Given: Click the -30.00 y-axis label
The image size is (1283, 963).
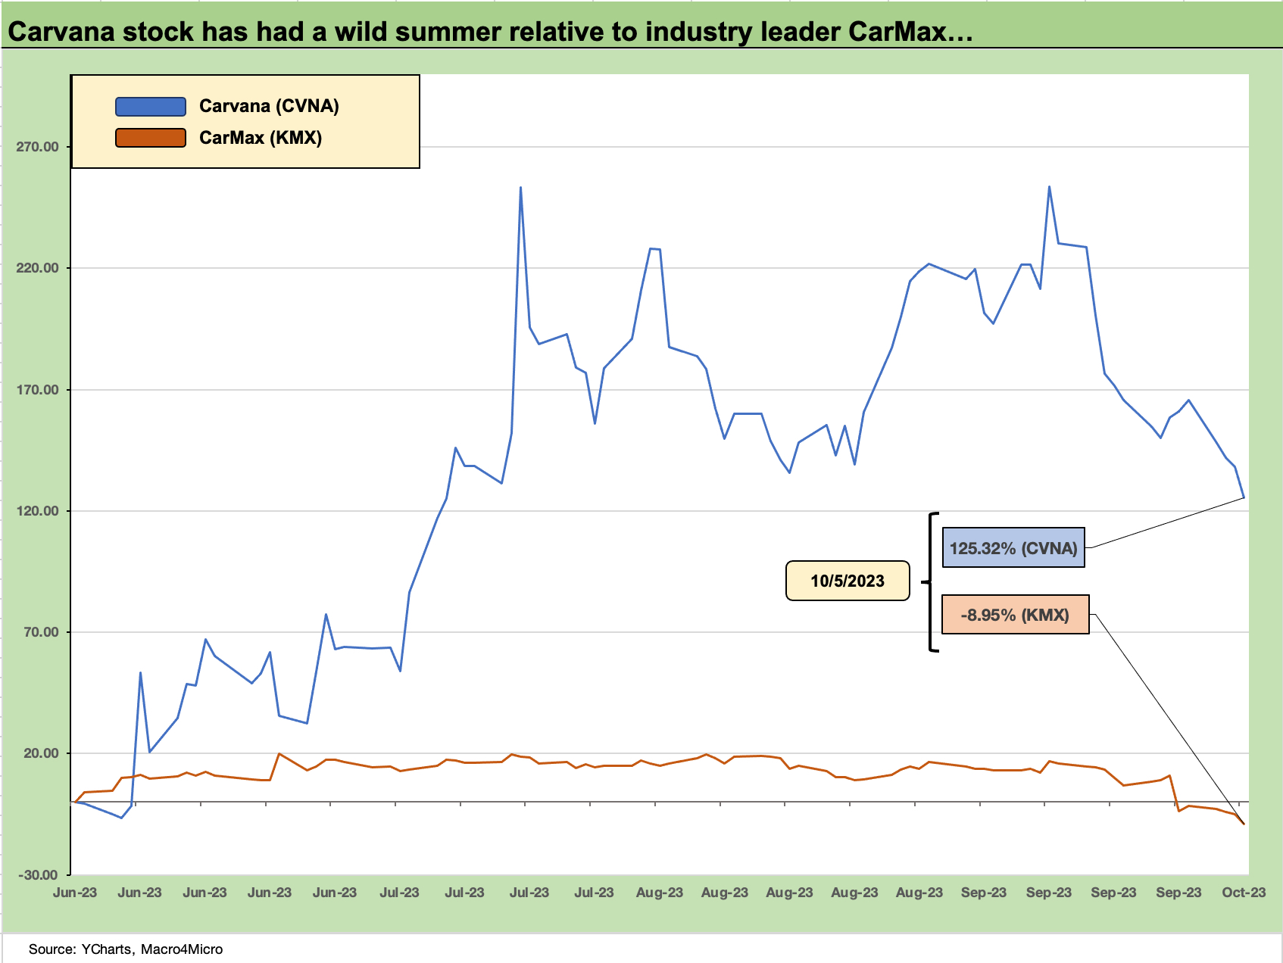Looking at the screenshot, I should tap(39, 874).
